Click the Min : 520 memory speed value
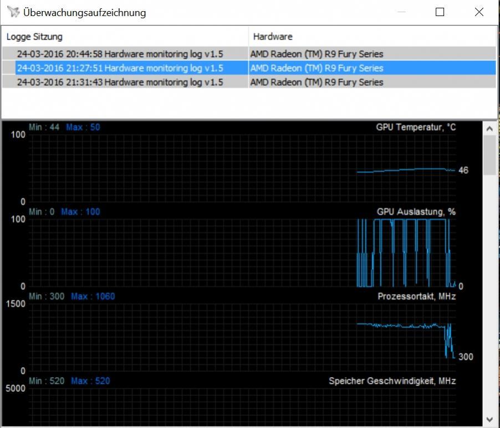The height and width of the screenshot is (428, 500). click(47, 381)
